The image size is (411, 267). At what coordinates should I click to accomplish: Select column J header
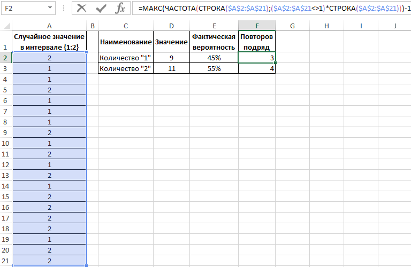coord(394,26)
